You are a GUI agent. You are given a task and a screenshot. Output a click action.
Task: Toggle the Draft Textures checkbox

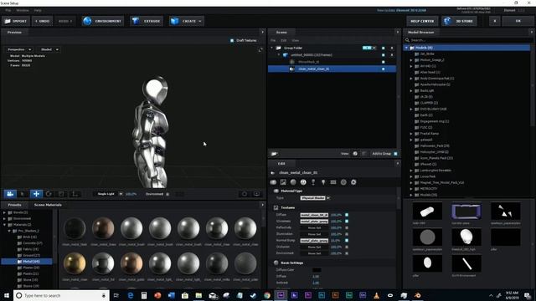tap(232, 40)
